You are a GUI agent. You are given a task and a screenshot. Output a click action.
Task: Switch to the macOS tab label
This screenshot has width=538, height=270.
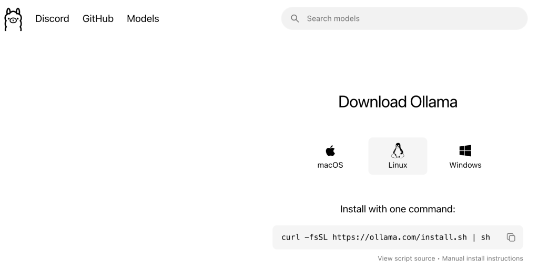coord(330,165)
